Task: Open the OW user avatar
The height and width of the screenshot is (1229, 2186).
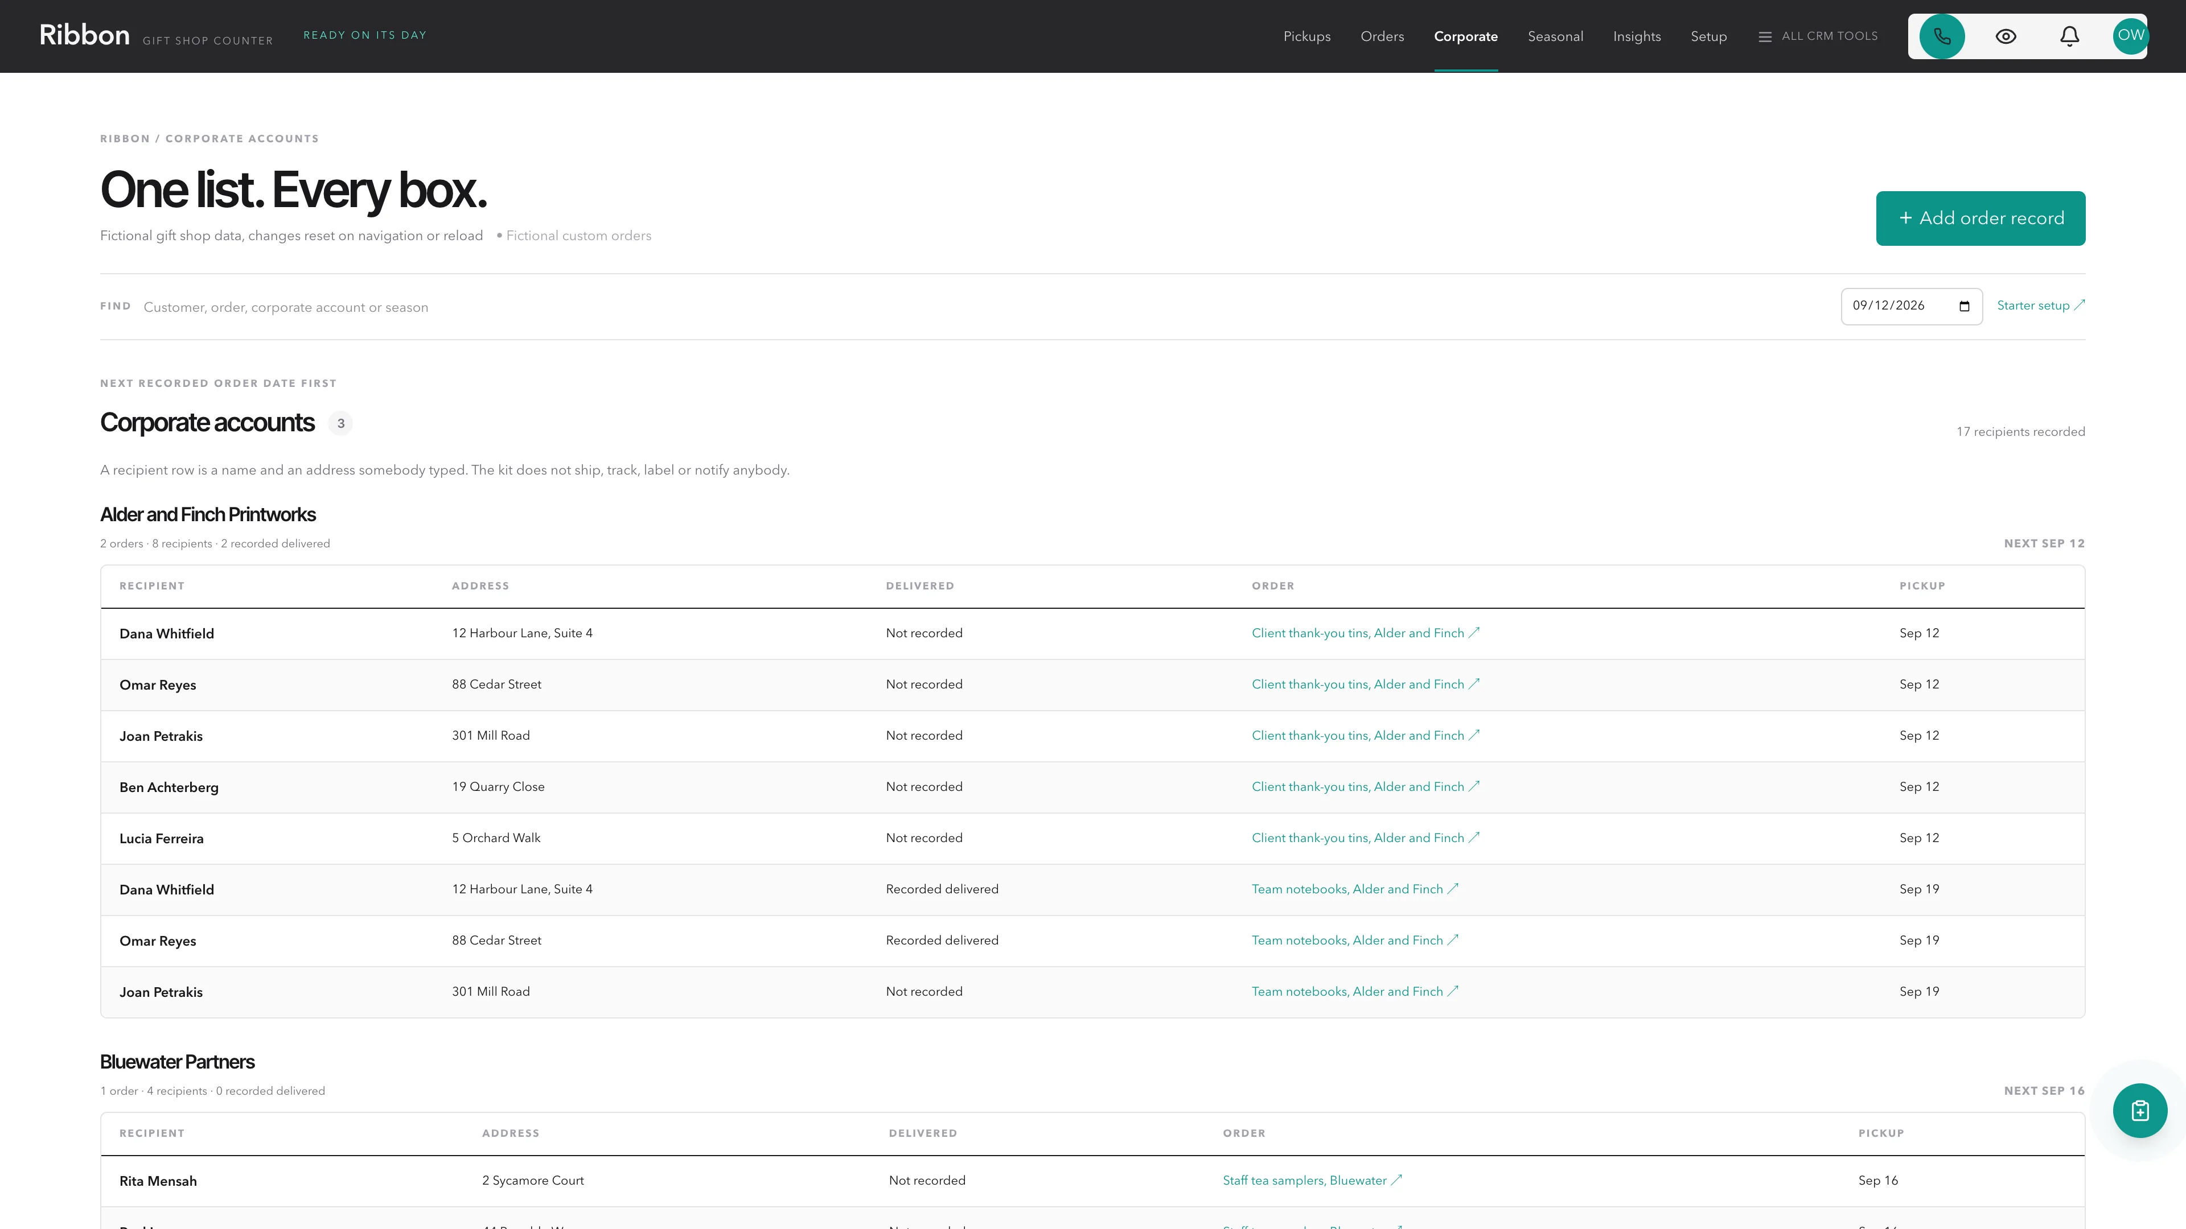Action: (x=2130, y=36)
